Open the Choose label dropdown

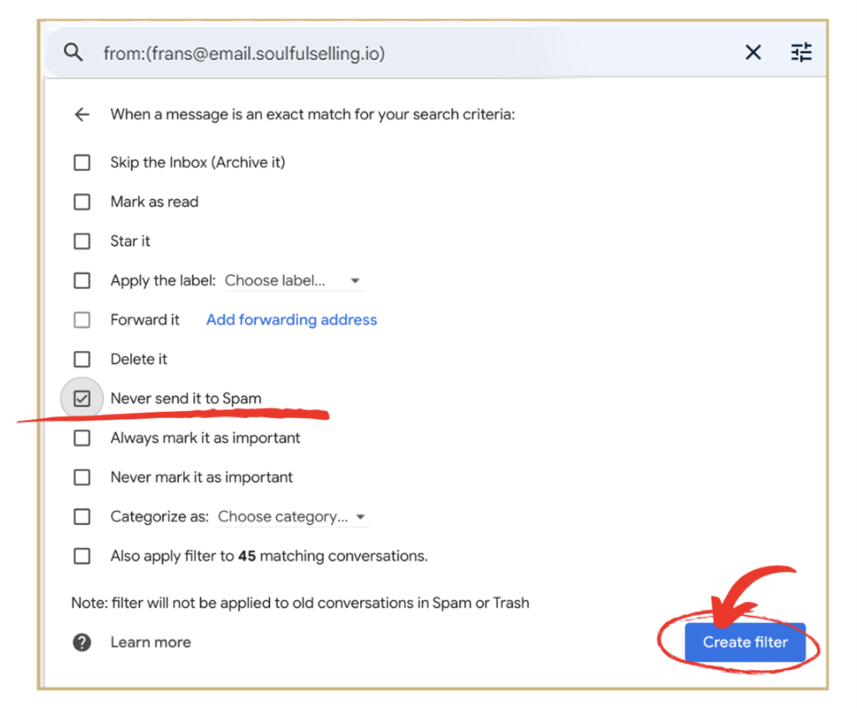(x=293, y=280)
